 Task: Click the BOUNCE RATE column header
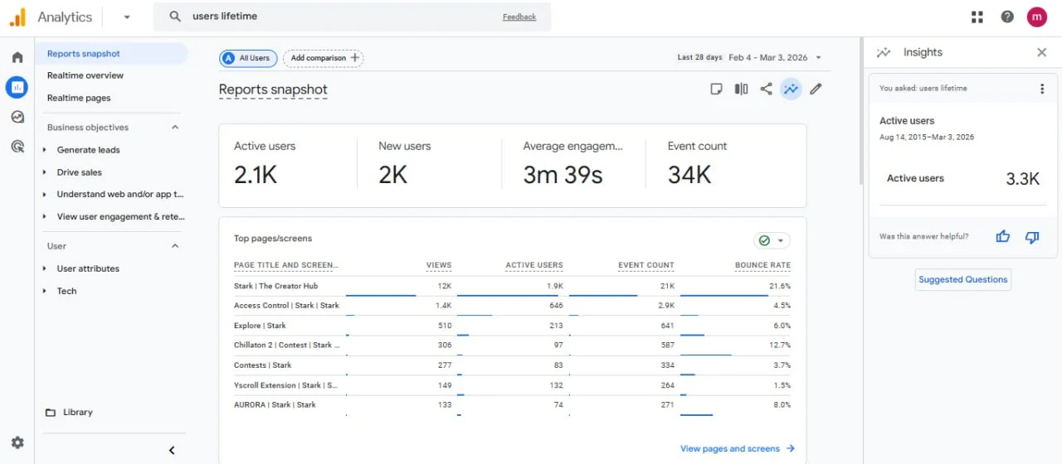point(762,265)
